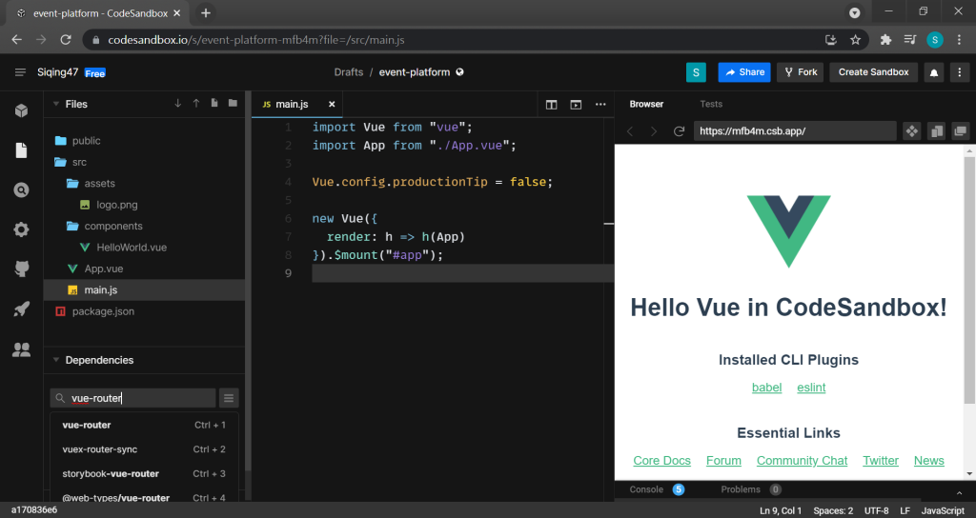Click the diamond-shaped icon next to preview URL
976x518 pixels.
[x=912, y=130]
